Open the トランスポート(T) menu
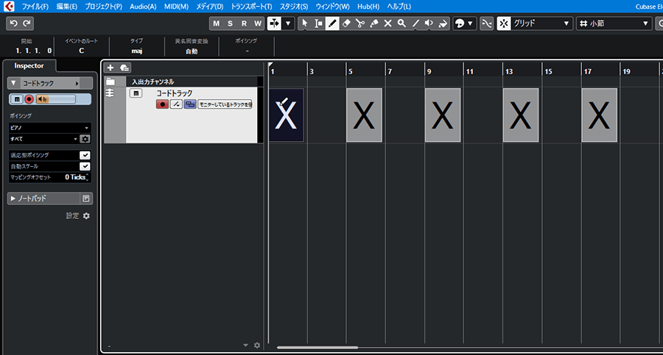 pos(251,7)
